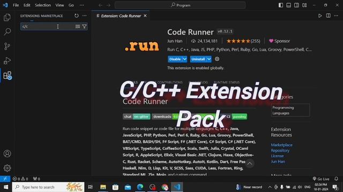Image resolution: width=343 pixels, height=192 pixels.
Task: Open Google Chrome from the taskbar
Action: pyautogui.click(x=165, y=187)
